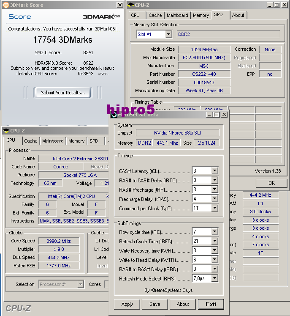Click the Conroe code name field
This screenshot has width=290, height=316.
click(61, 167)
